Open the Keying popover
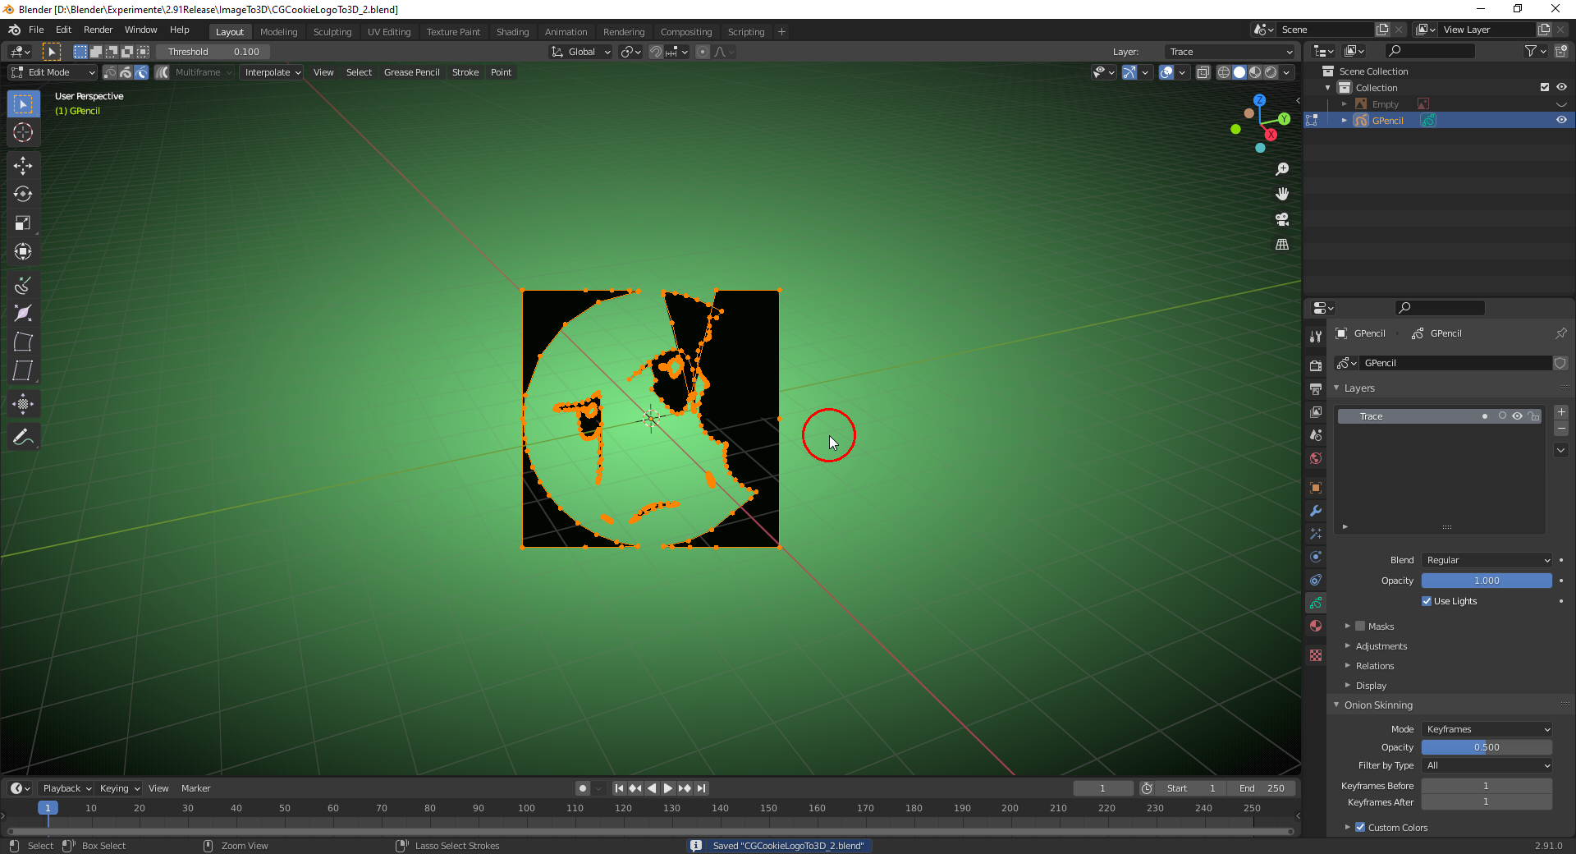Screen dimensions: 1576x854 click(119, 788)
